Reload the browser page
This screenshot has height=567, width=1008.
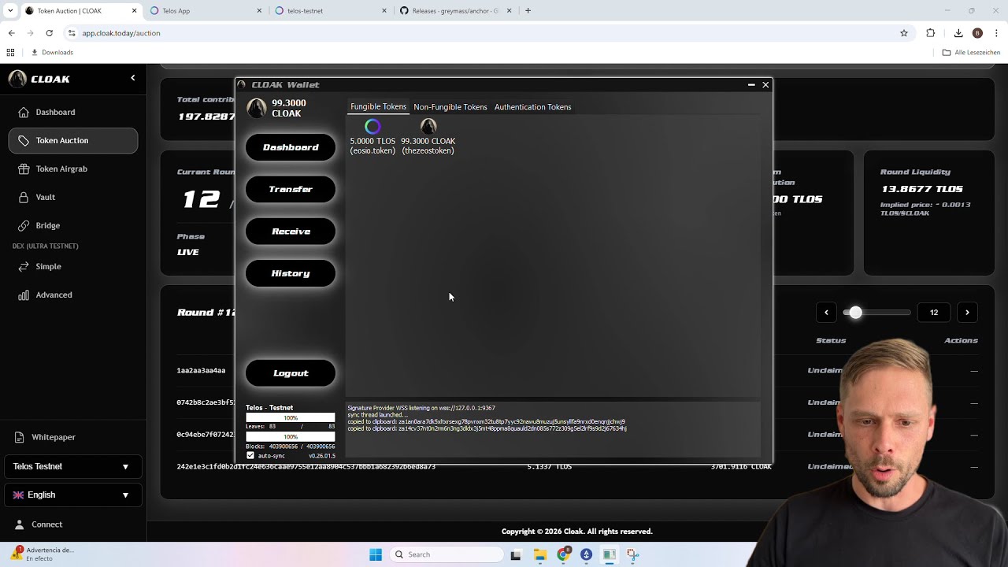(49, 33)
